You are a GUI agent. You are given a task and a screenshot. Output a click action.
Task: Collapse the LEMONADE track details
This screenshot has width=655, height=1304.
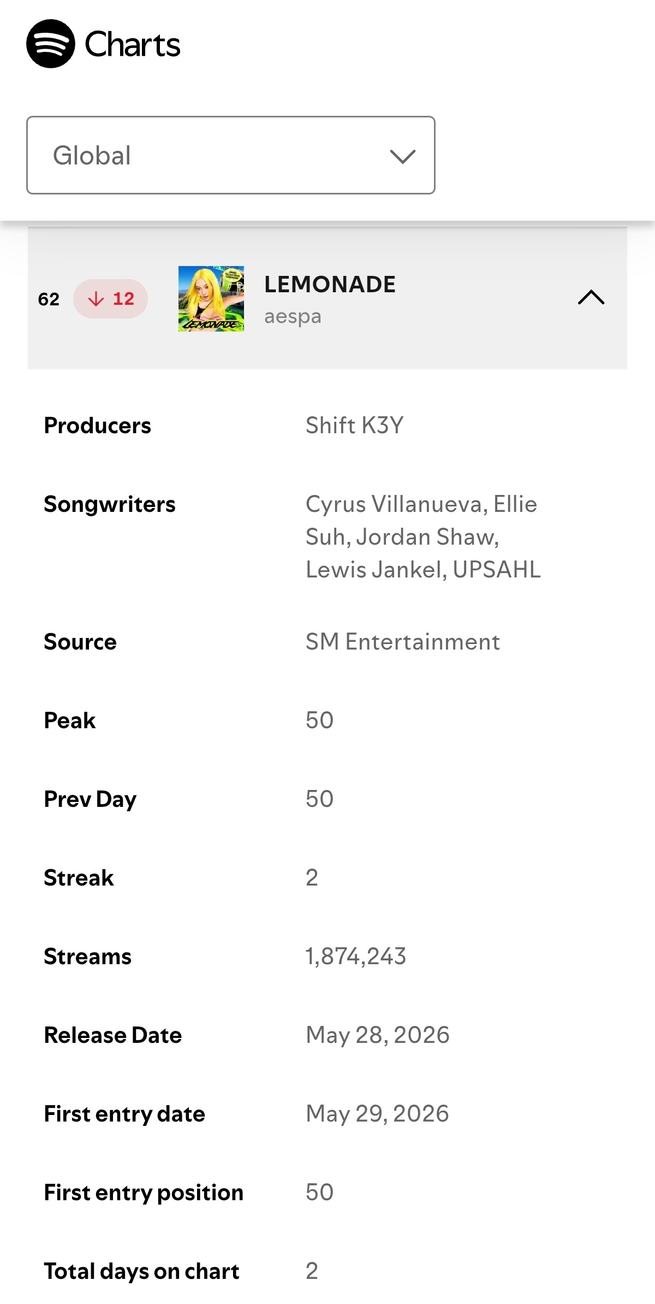(x=591, y=298)
